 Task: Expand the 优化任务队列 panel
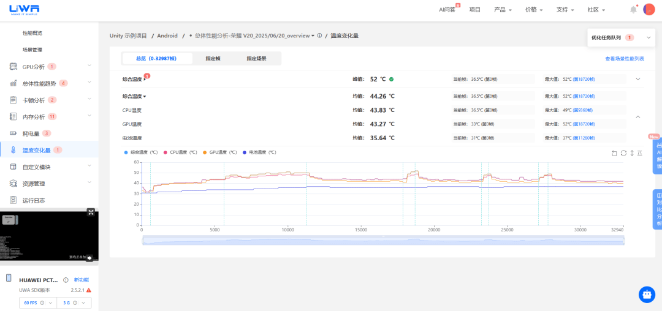(x=649, y=37)
